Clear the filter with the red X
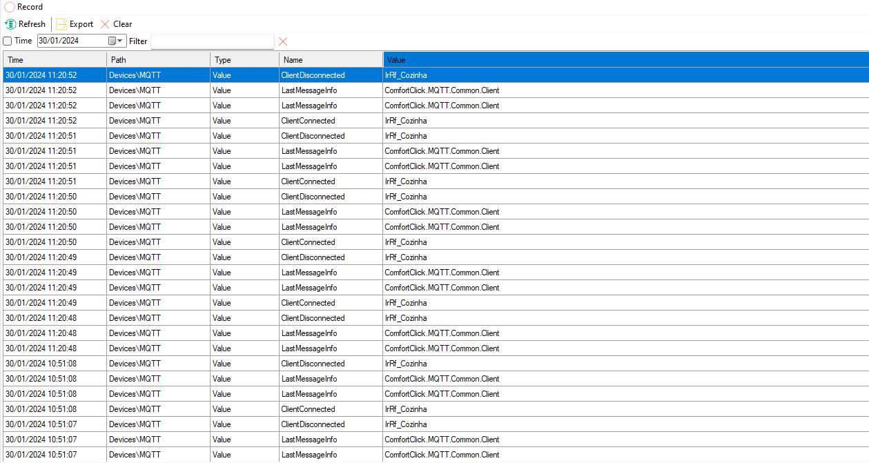The image size is (869, 463). [283, 41]
